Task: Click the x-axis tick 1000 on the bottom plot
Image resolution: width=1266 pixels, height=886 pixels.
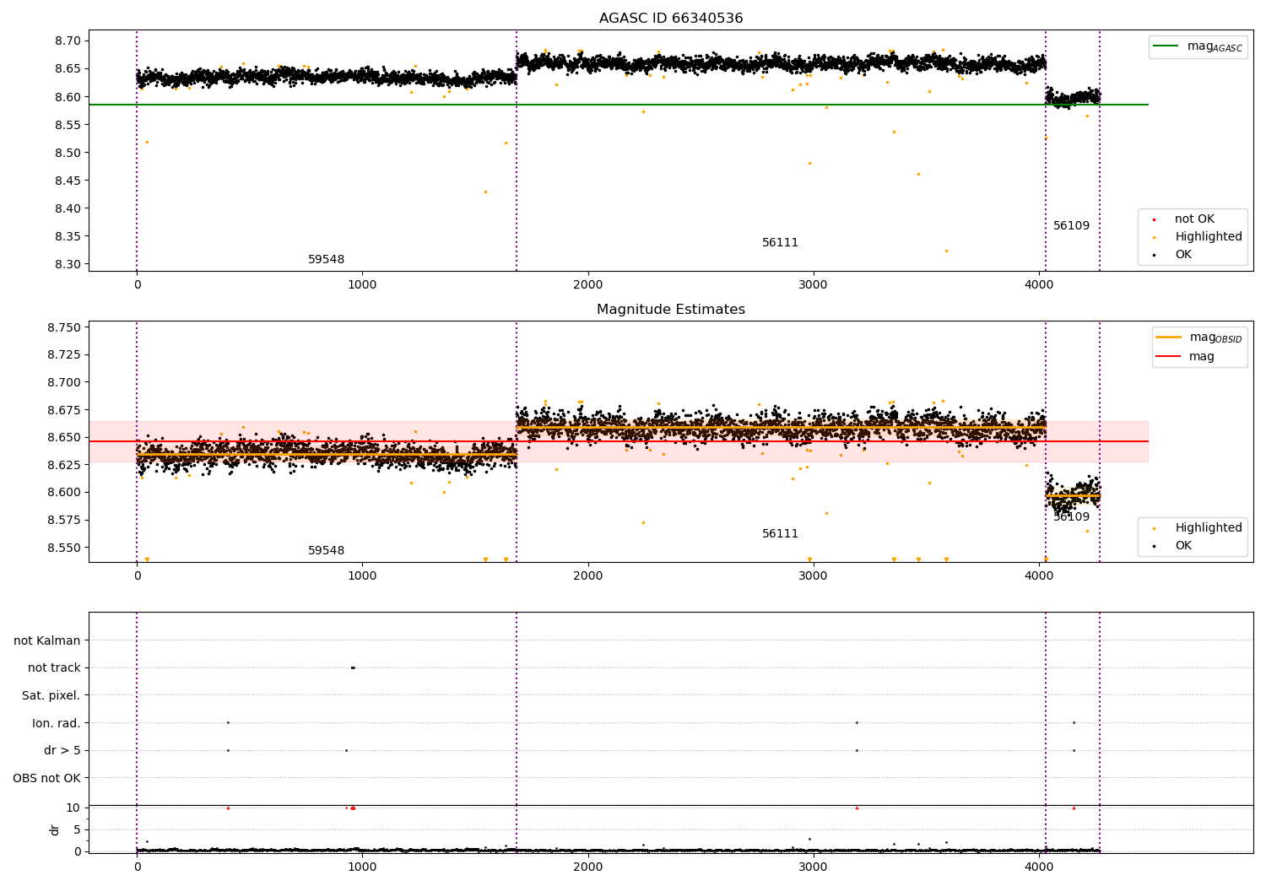Action: (362, 867)
